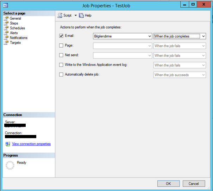Open the Script dropdown arrow
Viewport: 213px width, 191px height.
[x=75, y=16]
